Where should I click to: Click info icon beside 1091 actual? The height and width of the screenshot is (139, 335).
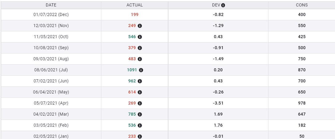coord(141,70)
